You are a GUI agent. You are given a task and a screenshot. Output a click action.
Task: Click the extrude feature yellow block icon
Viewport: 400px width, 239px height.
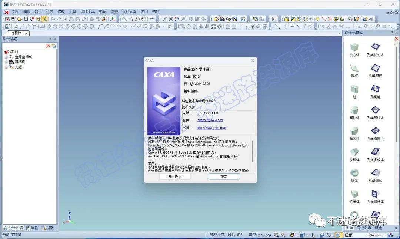[x=286, y=19]
